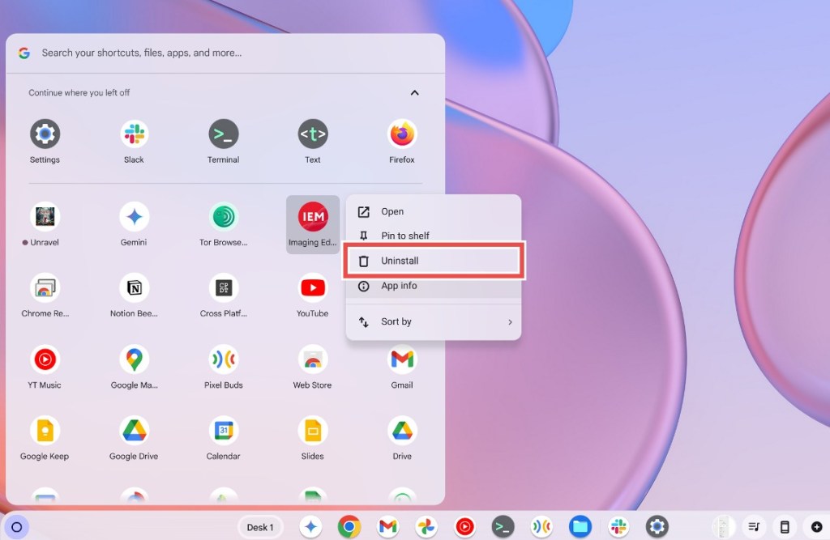This screenshot has width=830, height=540.
Task: Click the Desk 1 button on shelf
Action: pyautogui.click(x=260, y=527)
